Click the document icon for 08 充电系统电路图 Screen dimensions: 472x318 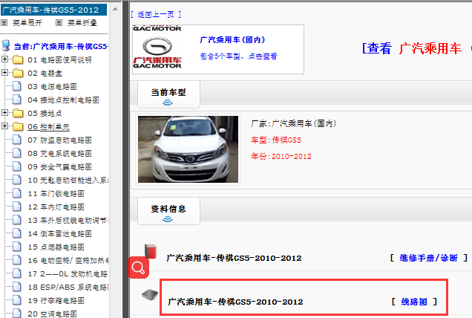click(x=17, y=153)
